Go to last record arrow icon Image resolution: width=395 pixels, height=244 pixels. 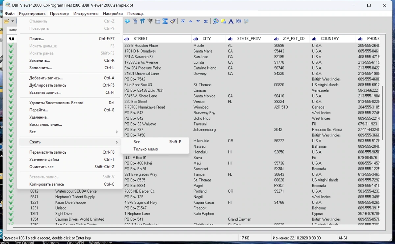point(206,21)
